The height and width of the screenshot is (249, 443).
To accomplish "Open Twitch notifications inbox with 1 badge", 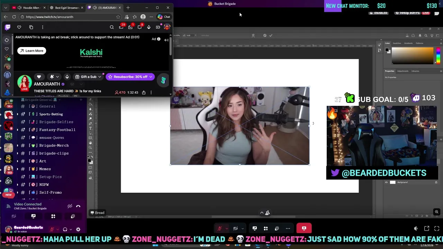I will click(x=130, y=27).
